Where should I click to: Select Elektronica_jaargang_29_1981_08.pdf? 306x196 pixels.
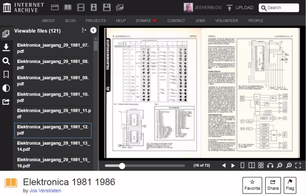(x=53, y=64)
